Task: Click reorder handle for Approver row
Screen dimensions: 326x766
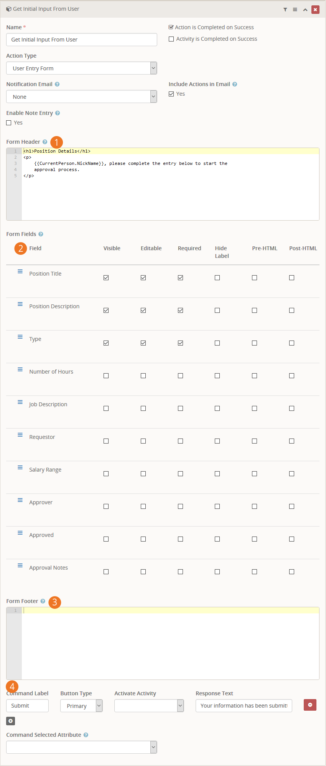Action: 20,500
